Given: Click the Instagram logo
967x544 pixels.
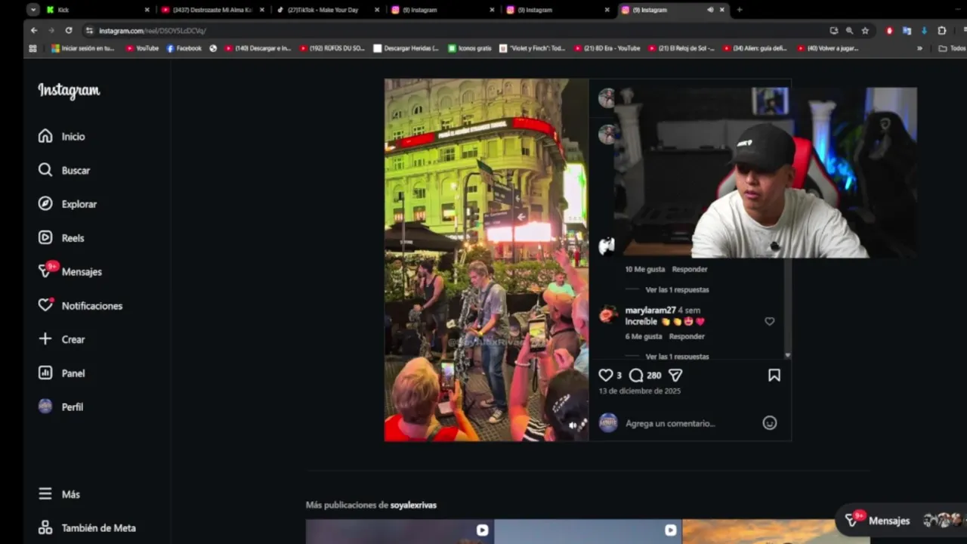Looking at the screenshot, I should click(69, 91).
